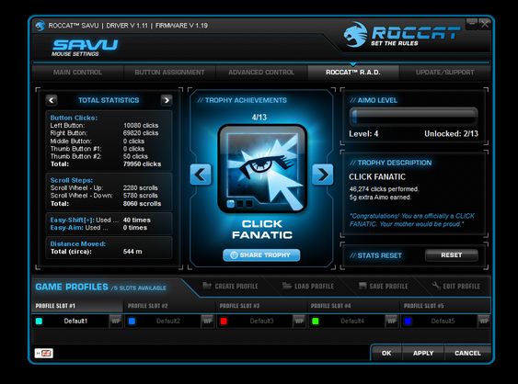Image resolution: width=518 pixels, height=384 pixels.
Task: Click the Aimo level progress bar
Action: pos(414,116)
